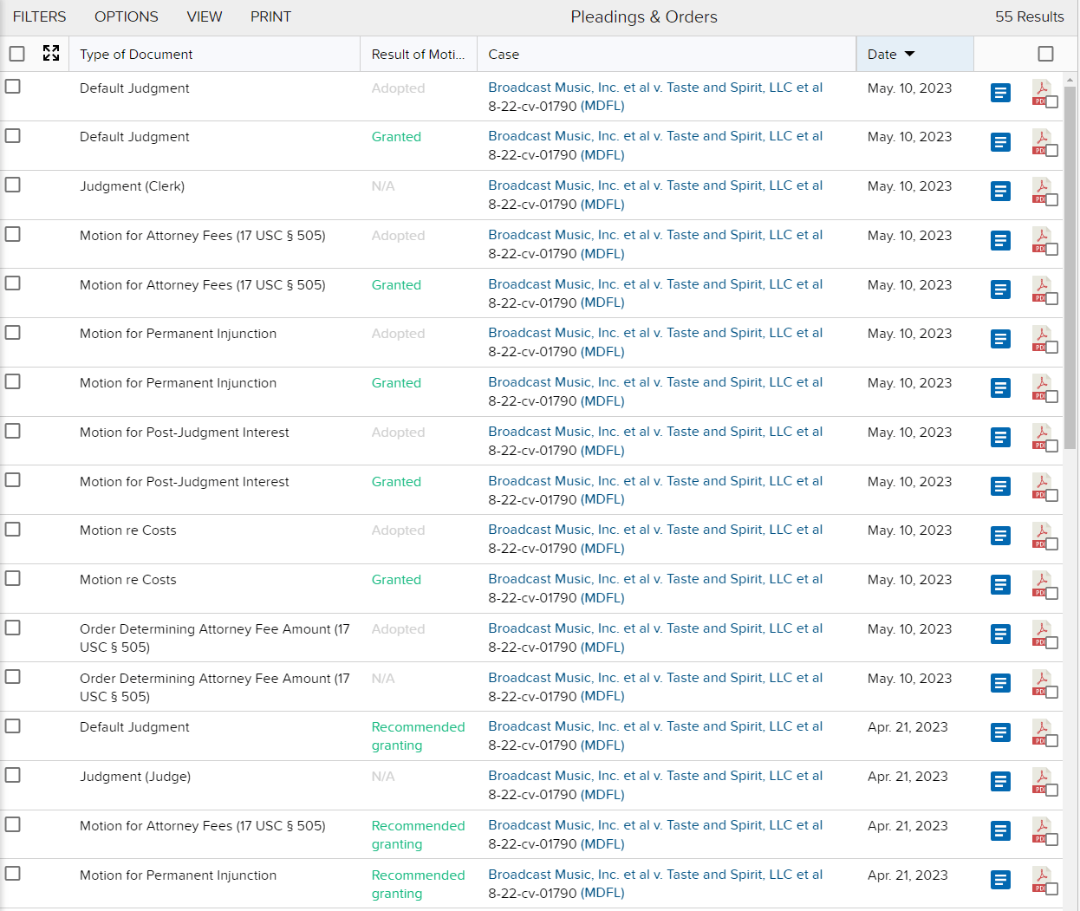Click the Case column header

tap(504, 54)
